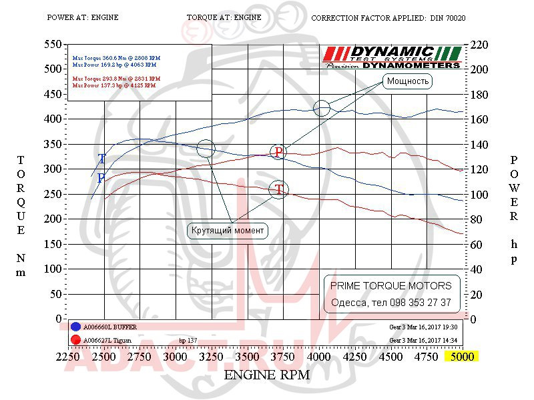Click the 'Gear 3 Mar 16, 2017 19:30' timestamp
This screenshot has height=400, width=534.
point(423,327)
